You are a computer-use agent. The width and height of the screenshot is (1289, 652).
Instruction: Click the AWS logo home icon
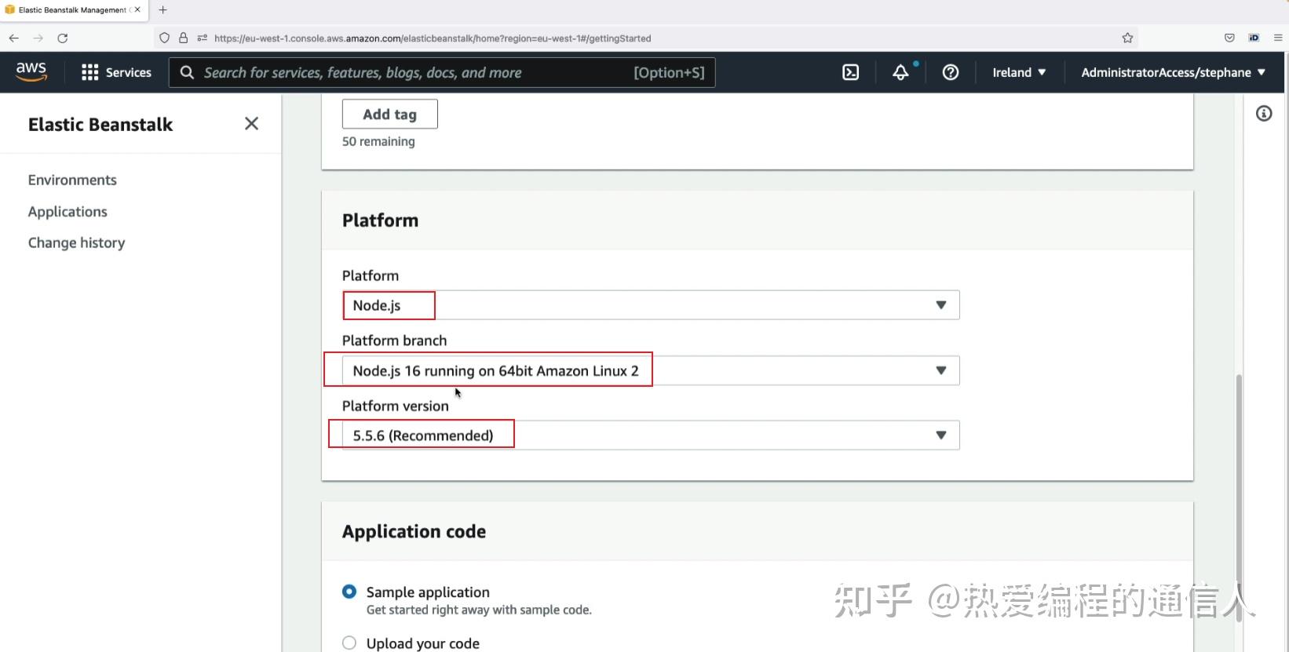pos(31,71)
